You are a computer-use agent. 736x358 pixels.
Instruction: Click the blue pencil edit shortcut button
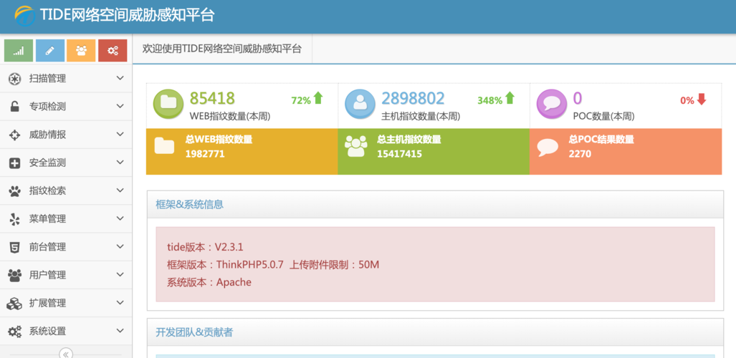tap(49, 51)
